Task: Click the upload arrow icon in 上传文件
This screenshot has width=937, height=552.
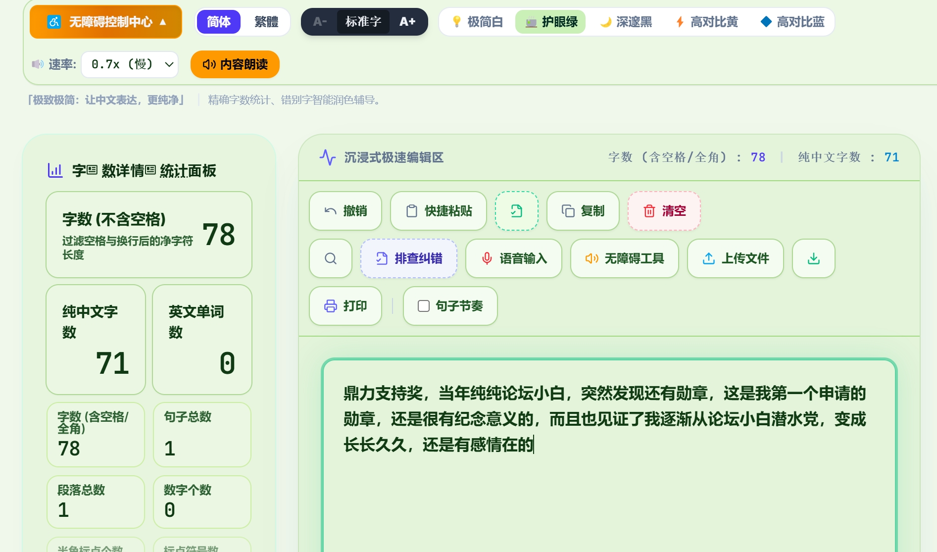Action: [709, 258]
